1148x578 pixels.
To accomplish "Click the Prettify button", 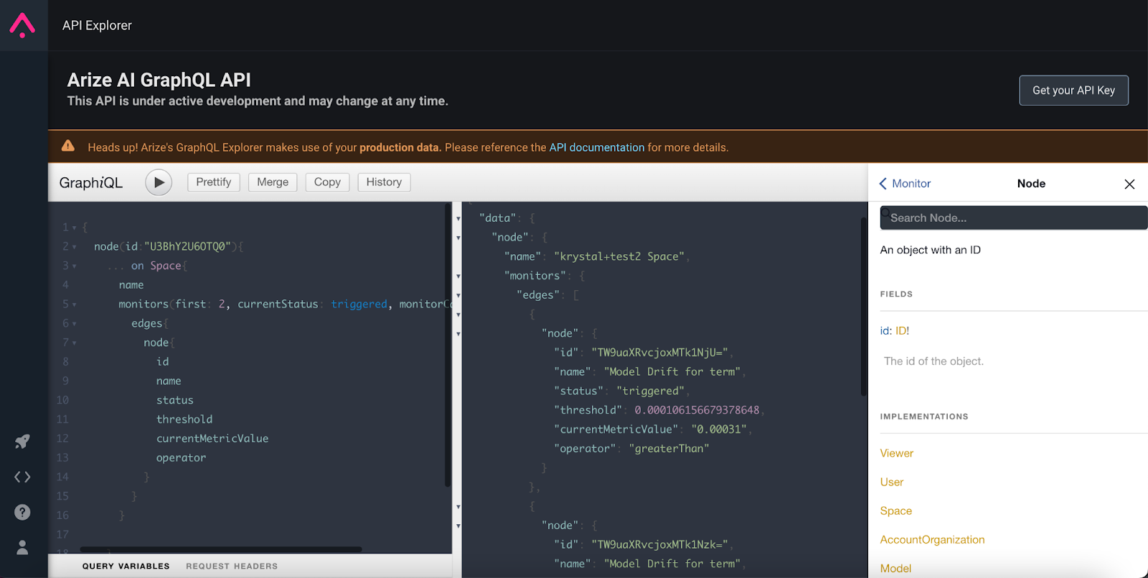I will tap(214, 182).
